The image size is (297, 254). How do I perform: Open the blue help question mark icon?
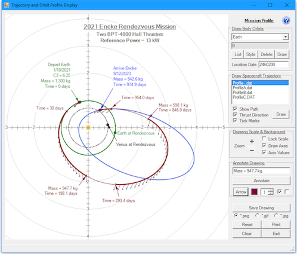286,20
